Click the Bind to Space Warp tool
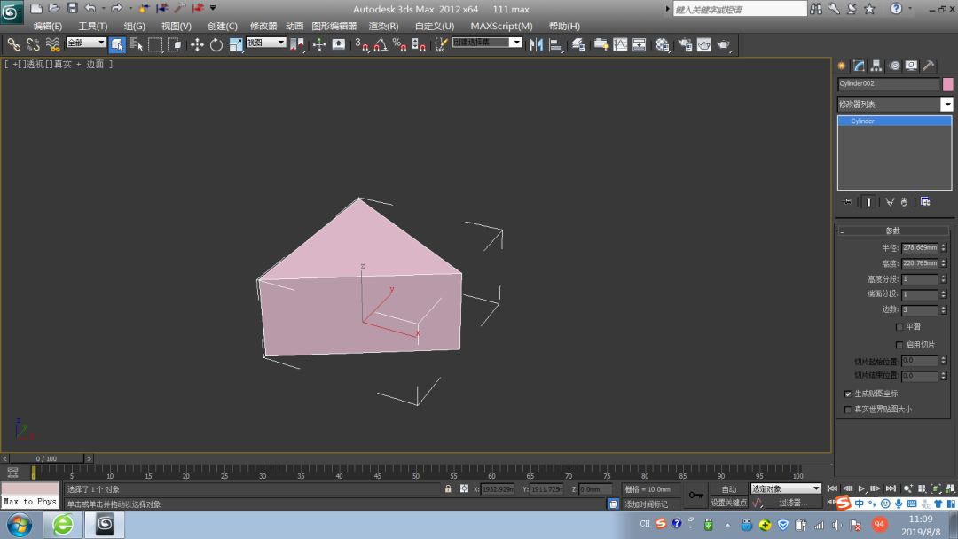This screenshot has height=539, width=958. tap(52, 44)
